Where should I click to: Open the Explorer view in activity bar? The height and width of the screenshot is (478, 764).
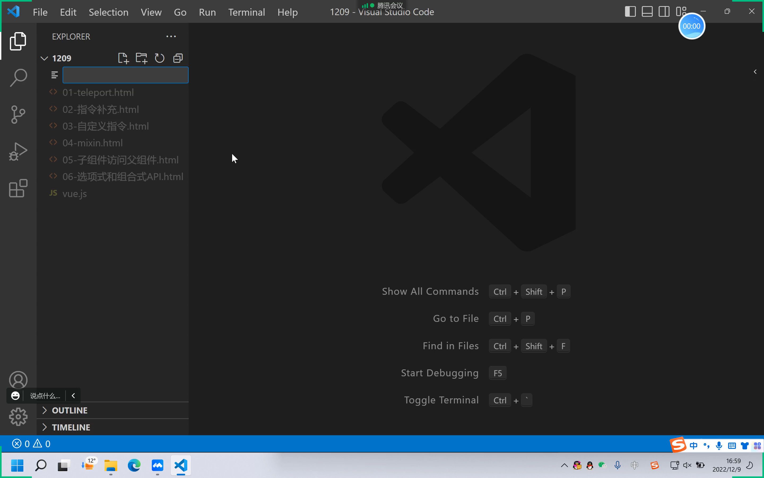pyautogui.click(x=18, y=41)
